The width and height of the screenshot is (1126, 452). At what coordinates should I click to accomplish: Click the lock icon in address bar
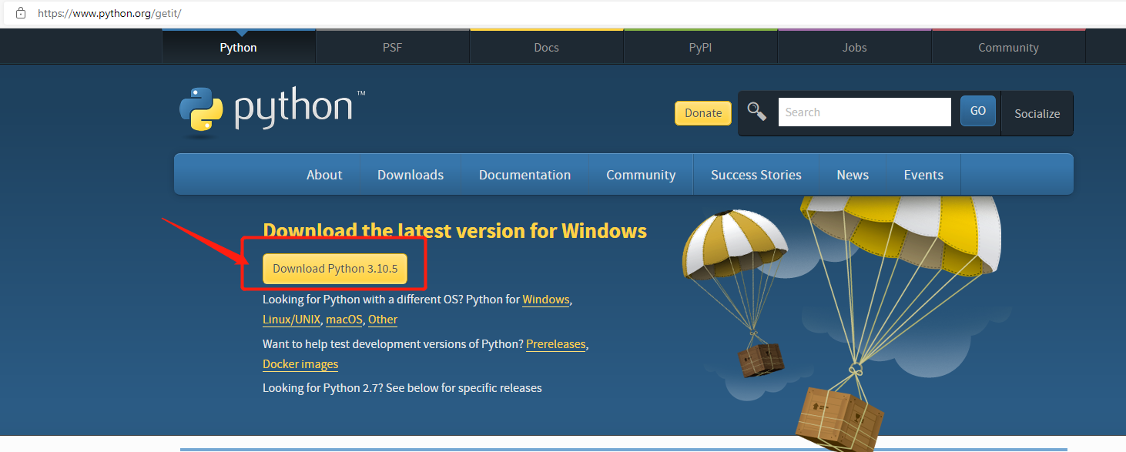20,13
